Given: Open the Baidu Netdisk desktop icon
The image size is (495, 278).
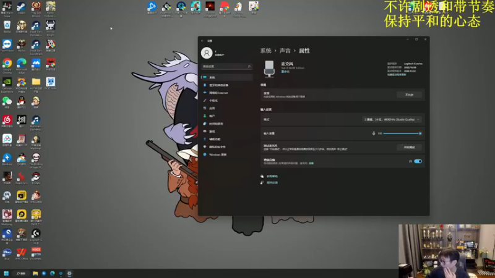Looking at the screenshot, I should (7, 140).
